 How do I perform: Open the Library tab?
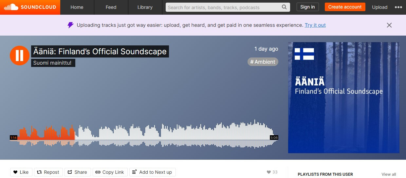point(145,7)
